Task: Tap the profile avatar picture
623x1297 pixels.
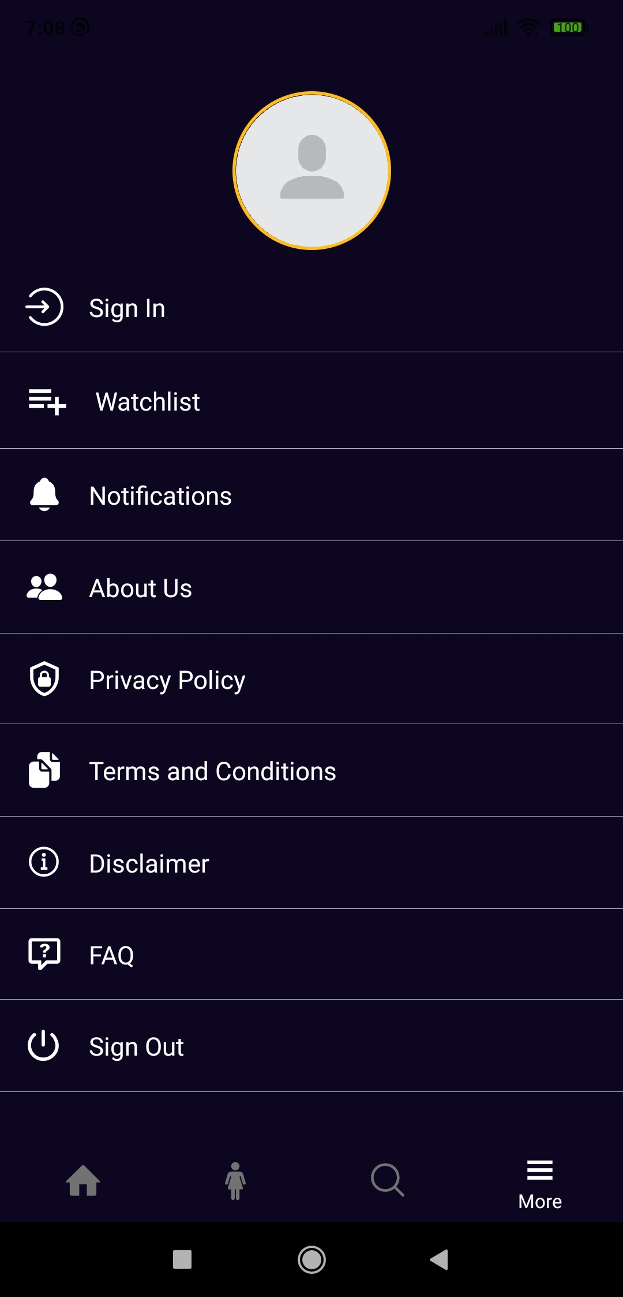Action: point(311,170)
